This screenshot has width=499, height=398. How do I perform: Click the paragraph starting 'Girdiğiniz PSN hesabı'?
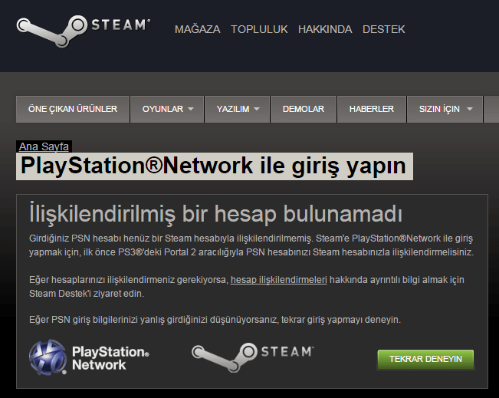coord(251,245)
